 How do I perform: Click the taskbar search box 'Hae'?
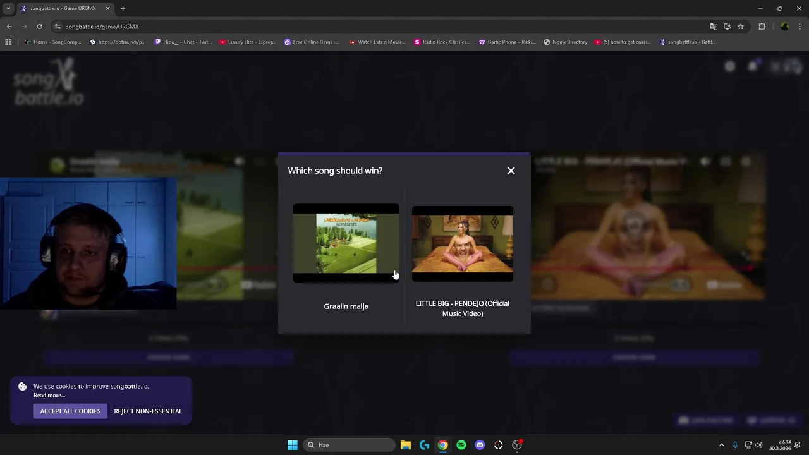349,445
